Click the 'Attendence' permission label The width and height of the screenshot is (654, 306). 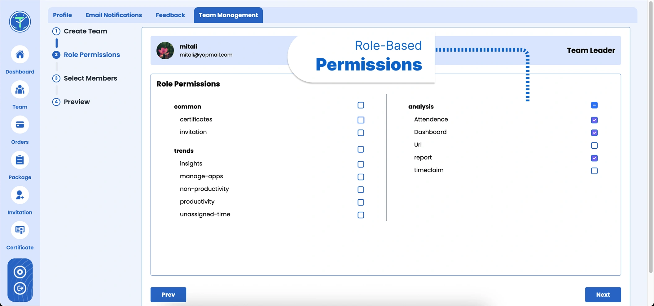(431, 119)
